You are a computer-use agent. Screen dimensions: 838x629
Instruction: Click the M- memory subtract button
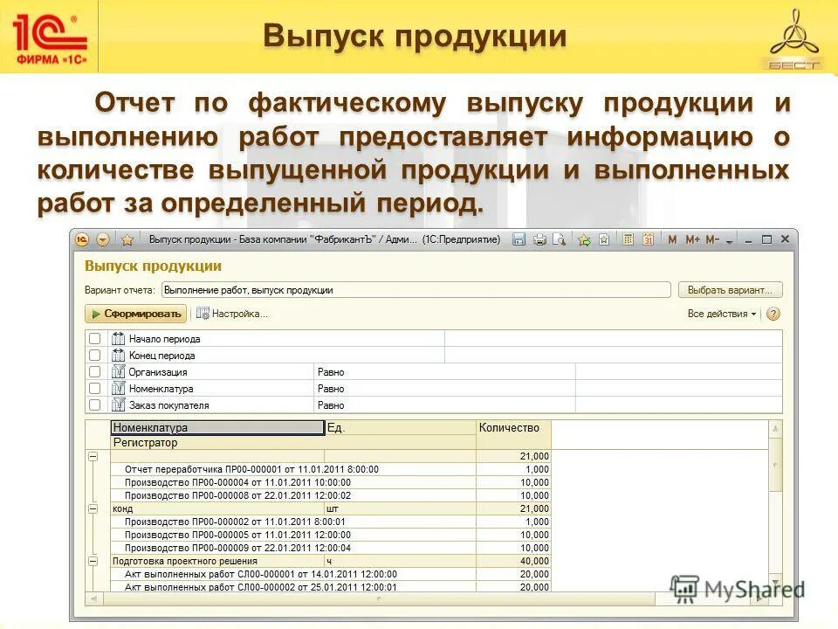(x=712, y=239)
